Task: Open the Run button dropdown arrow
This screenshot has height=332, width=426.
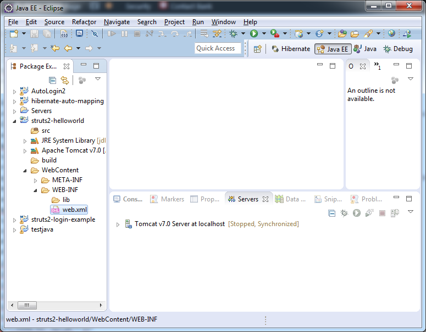Action: (x=263, y=33)
